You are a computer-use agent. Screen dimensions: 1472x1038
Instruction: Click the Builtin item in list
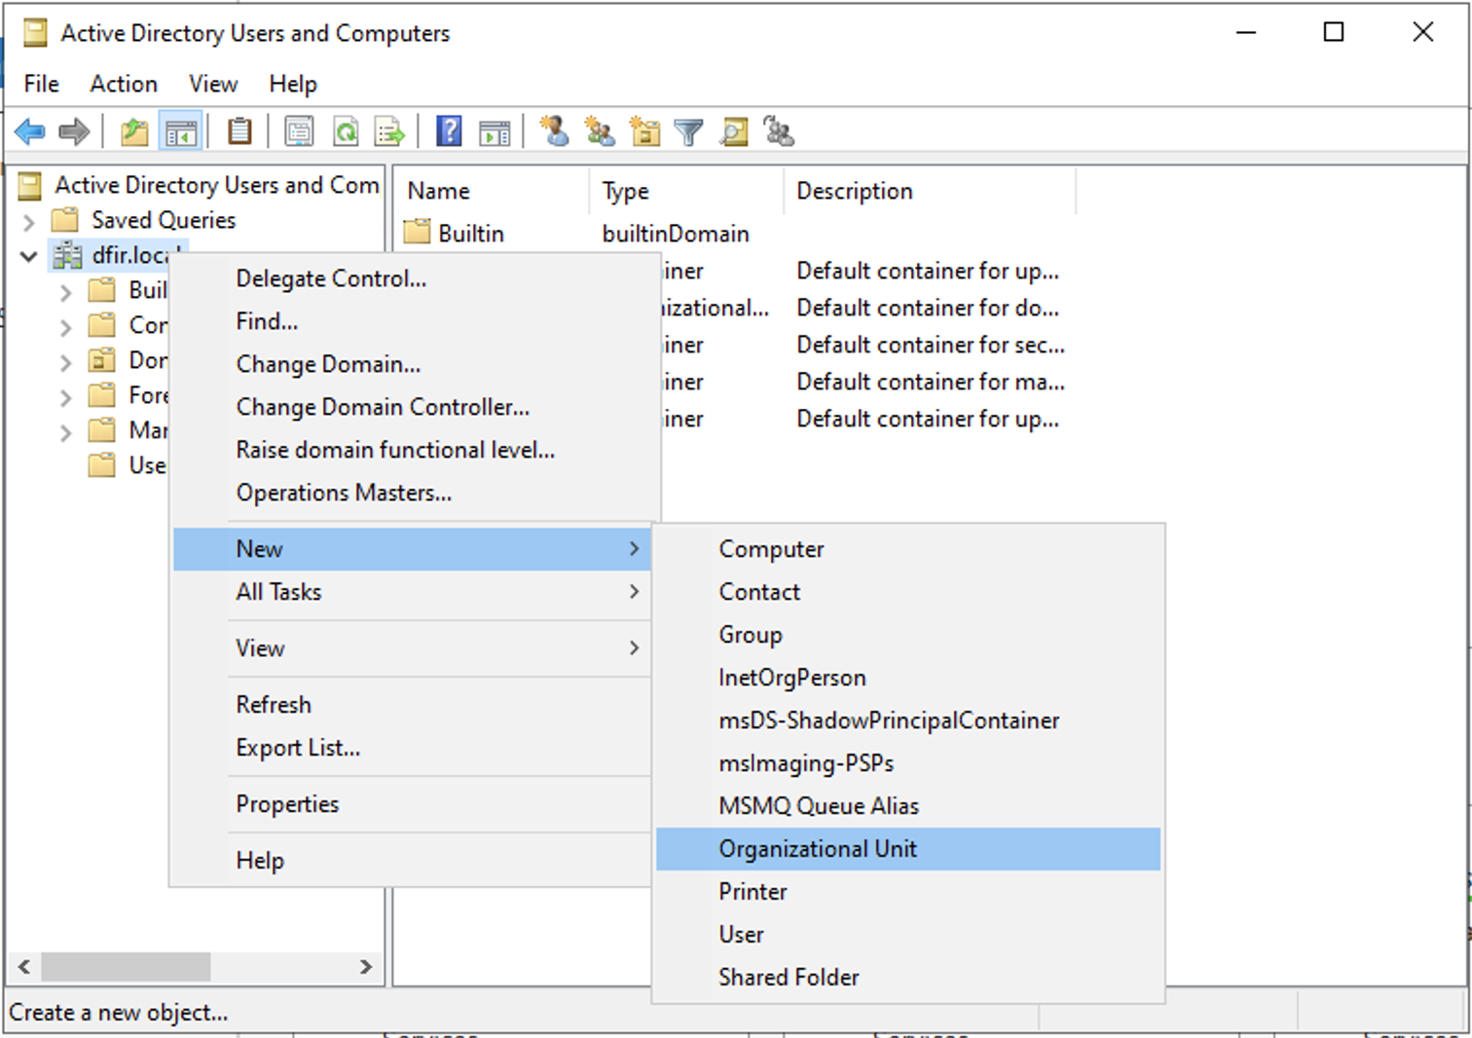(x=470, y=234)
